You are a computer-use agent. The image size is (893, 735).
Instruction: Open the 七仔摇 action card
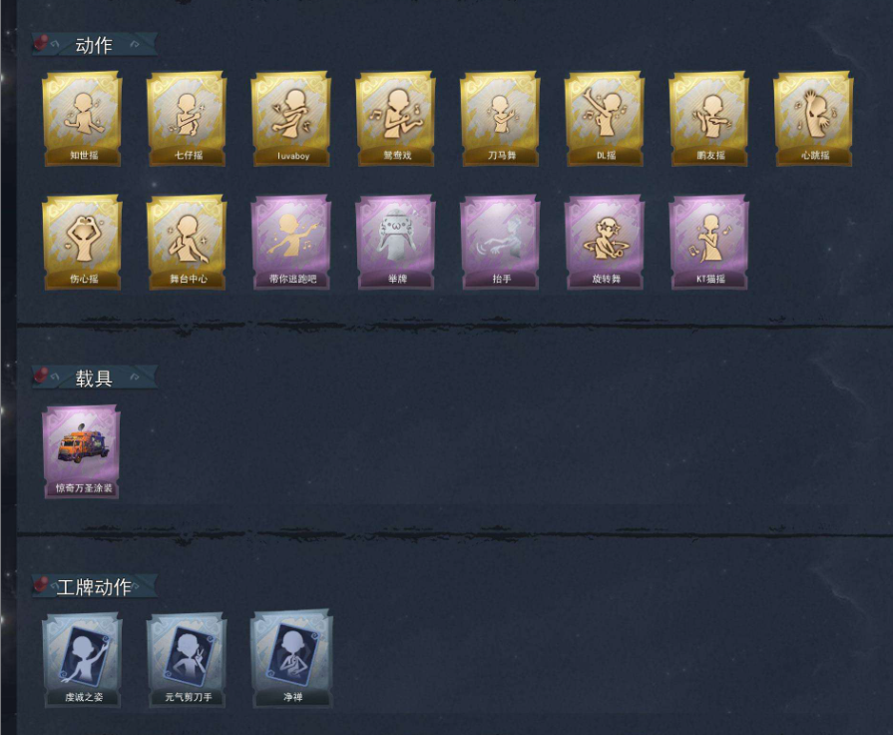click(187, 119)
